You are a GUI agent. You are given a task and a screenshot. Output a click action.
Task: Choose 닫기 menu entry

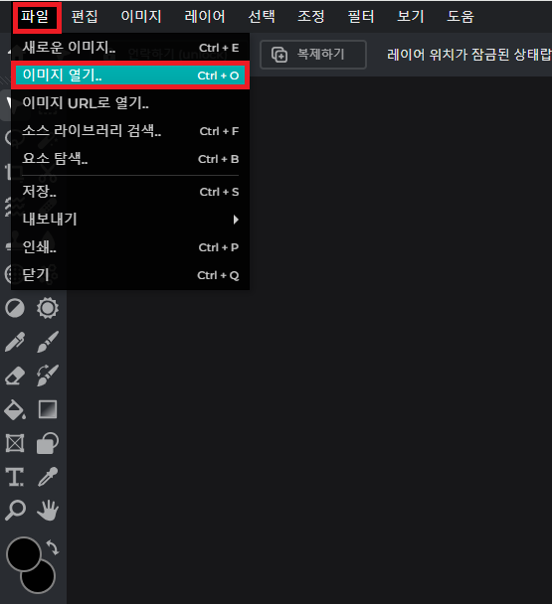tap(130, 275)
